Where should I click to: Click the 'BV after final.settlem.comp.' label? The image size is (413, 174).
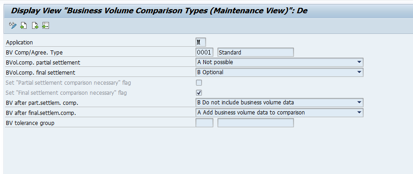pyautogui.click(x=41, y=113)
